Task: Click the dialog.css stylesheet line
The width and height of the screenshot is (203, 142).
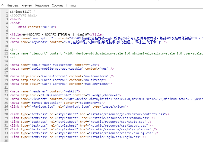Action: 84,133
